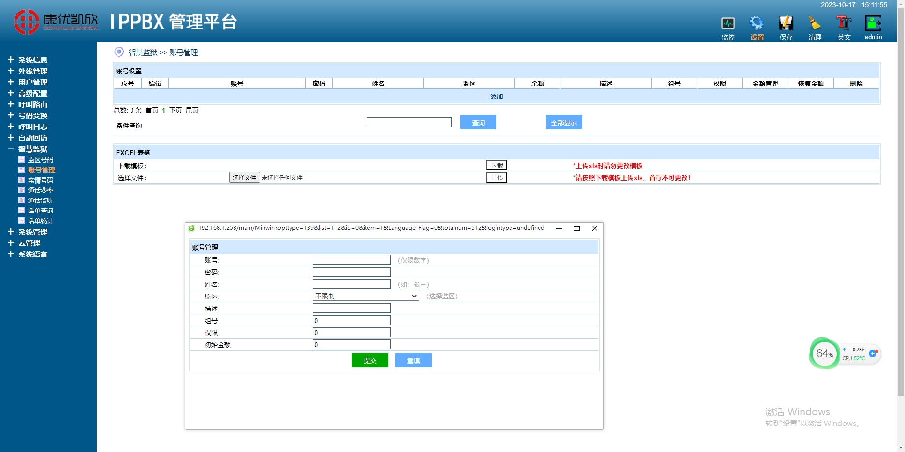Go to 尾页 last page link
The width and height of the screenshot is (905, 452).
192,110
